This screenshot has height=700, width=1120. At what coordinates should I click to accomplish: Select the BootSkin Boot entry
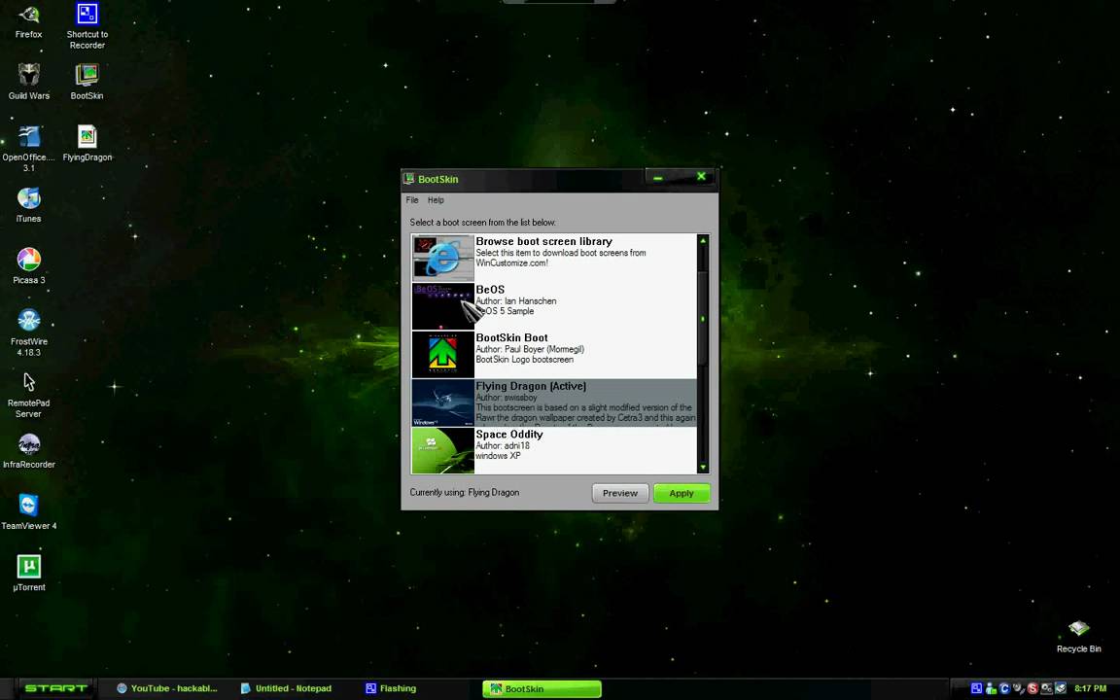coord(553,354)
